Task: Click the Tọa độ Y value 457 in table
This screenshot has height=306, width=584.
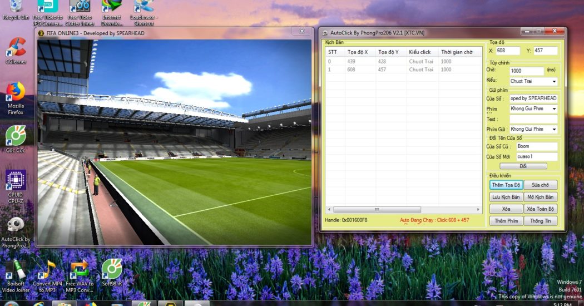Action: 382,70
